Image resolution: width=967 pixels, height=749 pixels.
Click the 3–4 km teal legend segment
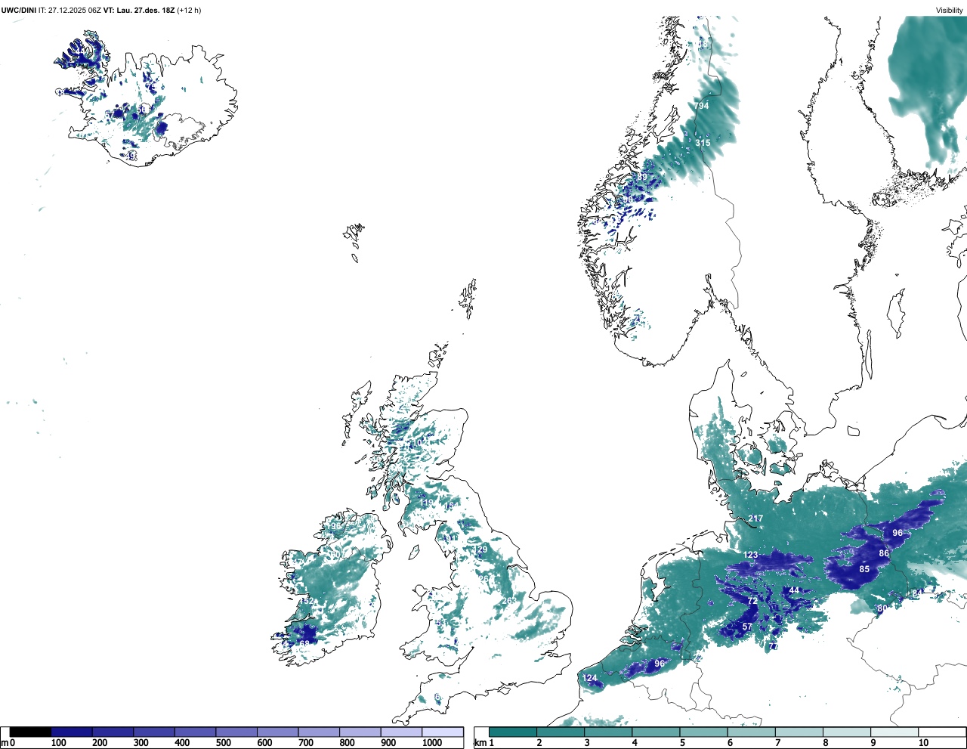pyautogui.click(x=608, y=732)
